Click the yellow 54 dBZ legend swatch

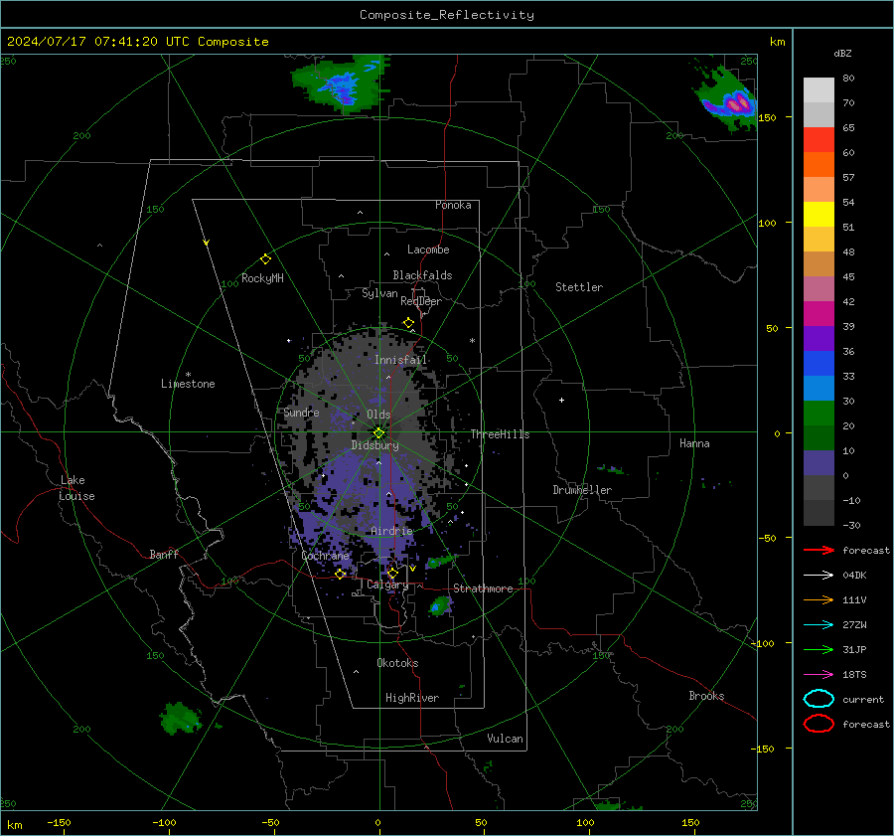click(819, 214)
